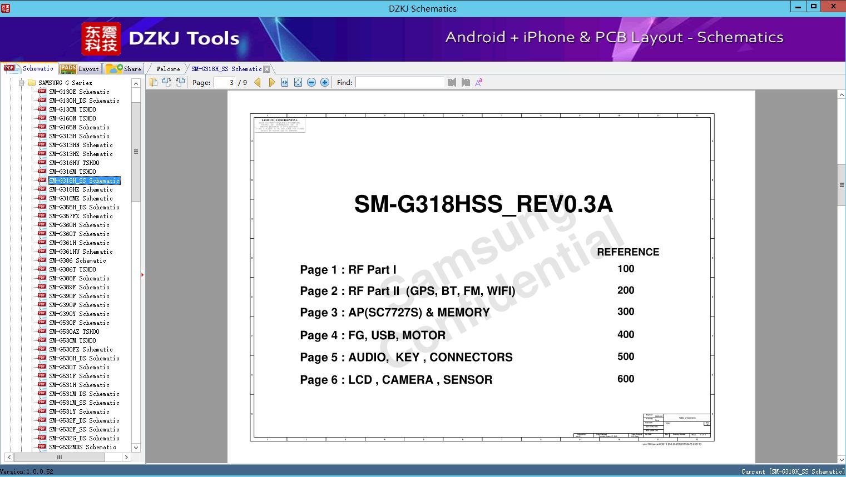The width and height of the screenshot is (846, 477).
Task: Click the rotate clockwise pages icon
Action: tap(166, 82)
